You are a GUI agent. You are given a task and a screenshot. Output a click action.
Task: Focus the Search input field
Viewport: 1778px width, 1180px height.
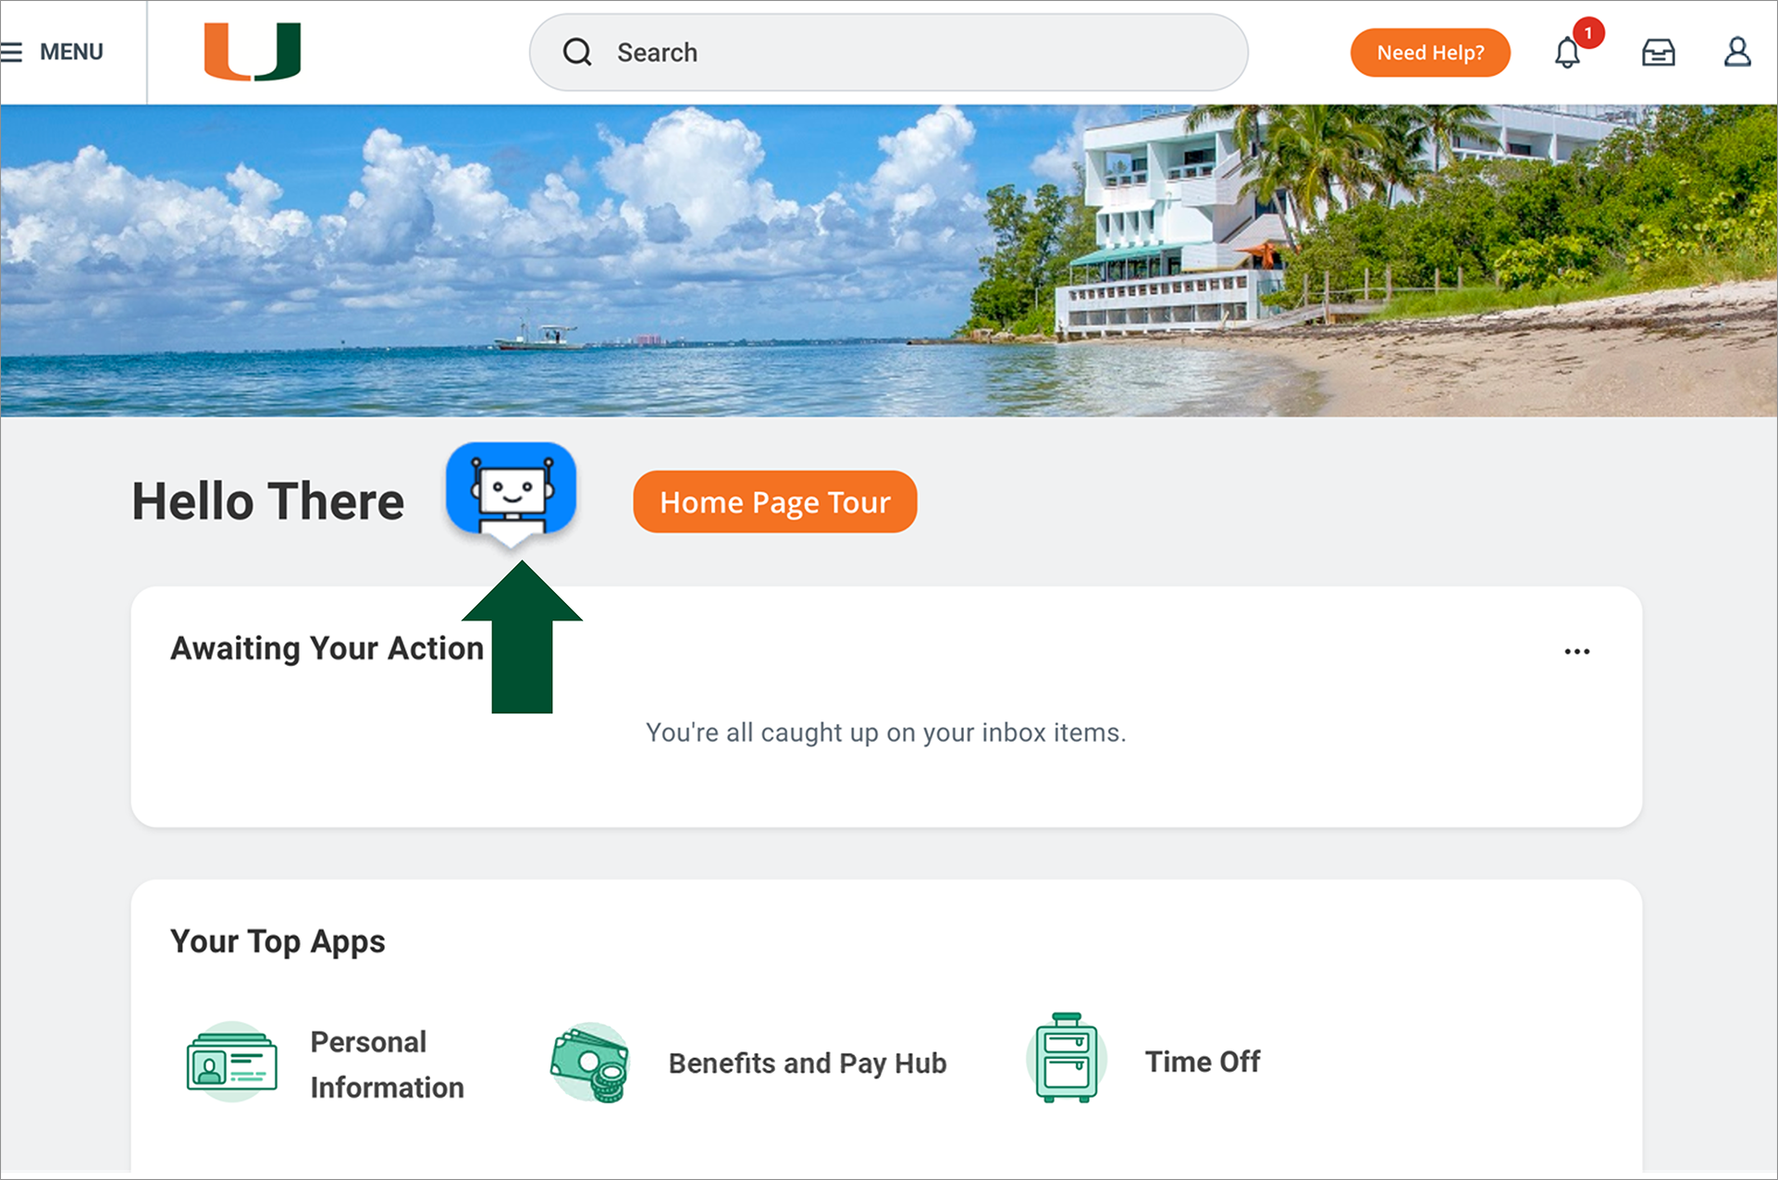click(x=888, y=53)
